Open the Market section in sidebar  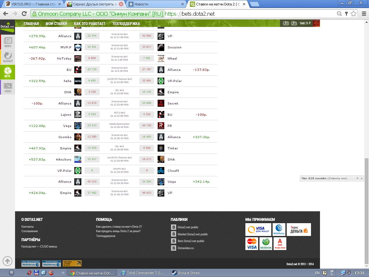[8, 57]
